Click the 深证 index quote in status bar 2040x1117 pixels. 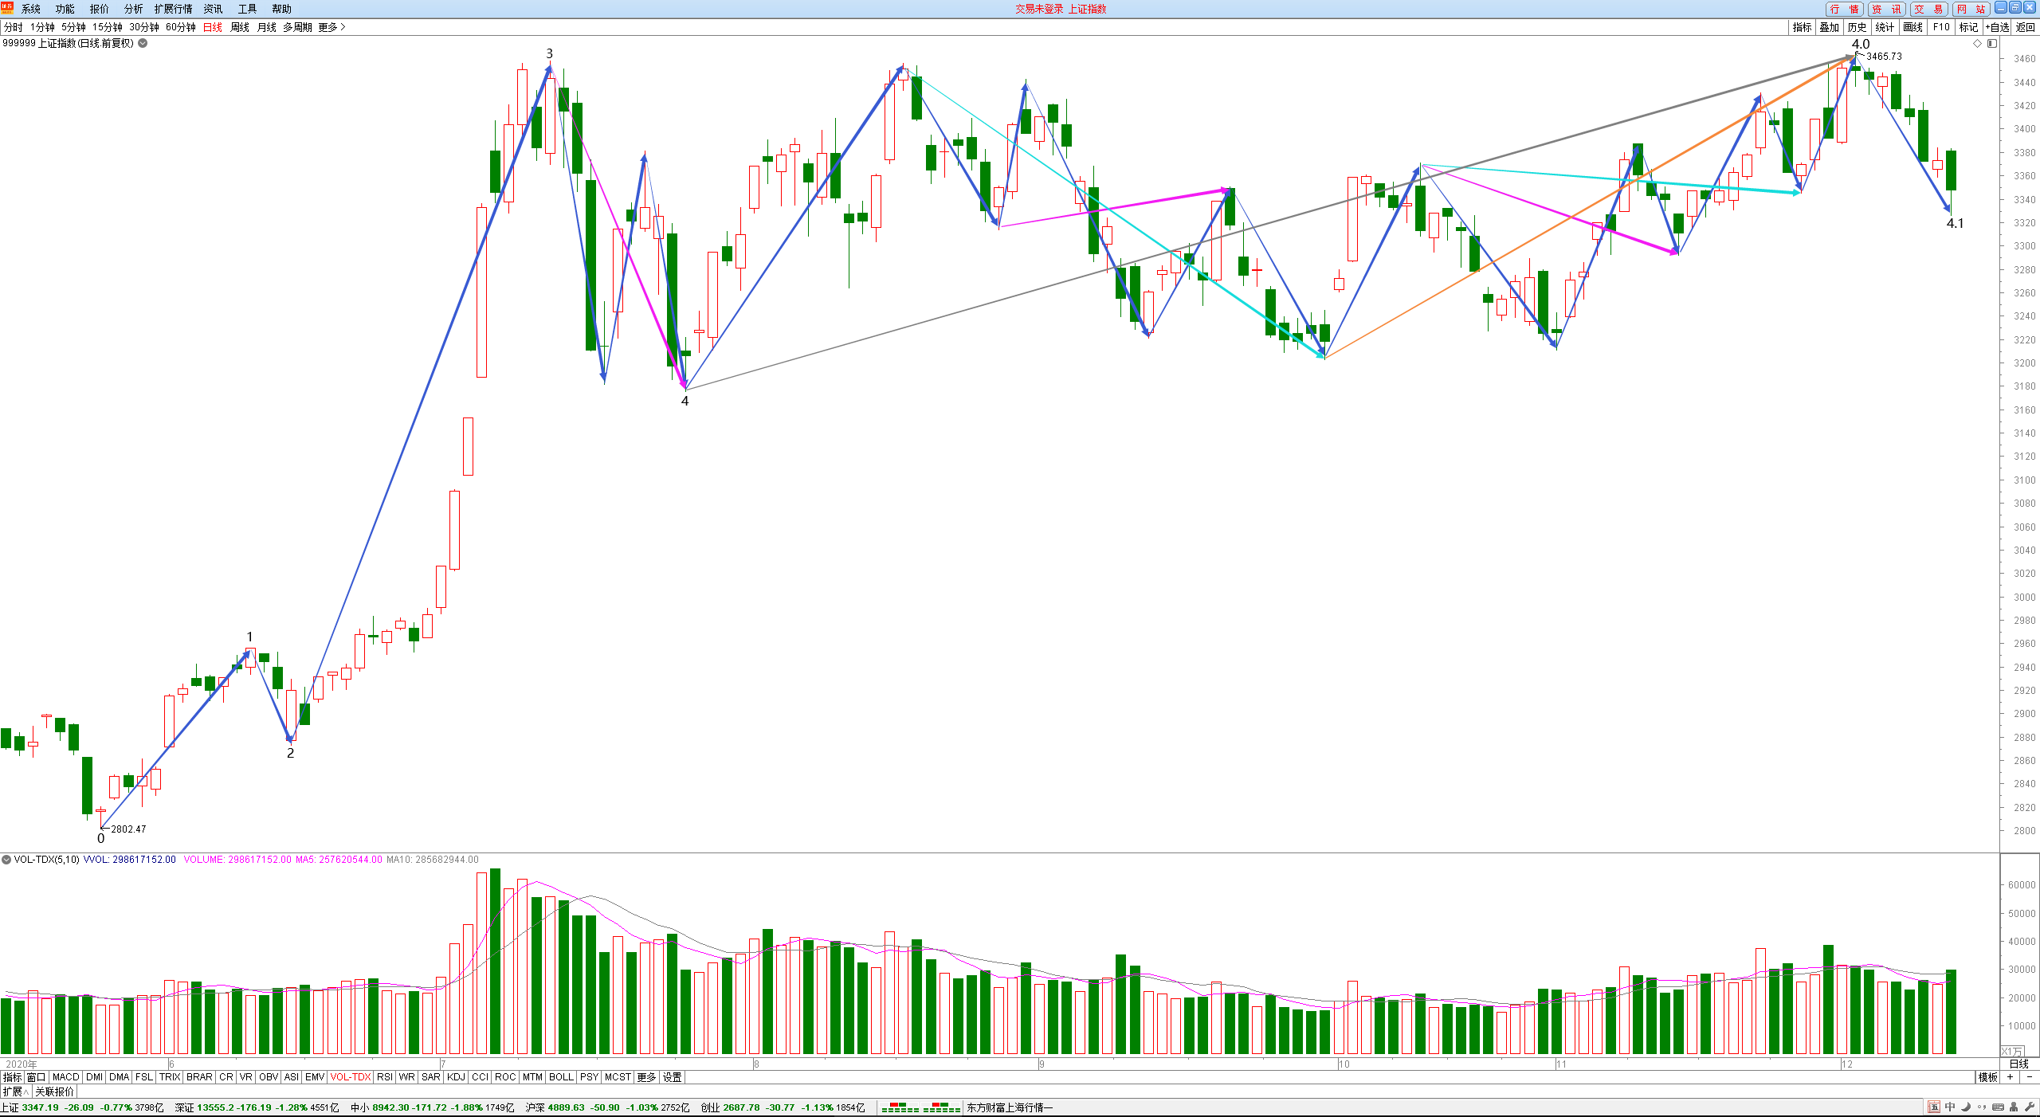(257, 1107)
